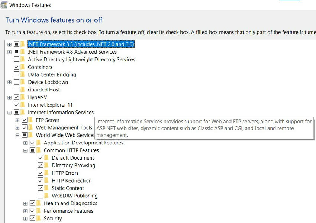
Task: Enable the WebDAV Publishing checkbox
Action: (41, 196)
